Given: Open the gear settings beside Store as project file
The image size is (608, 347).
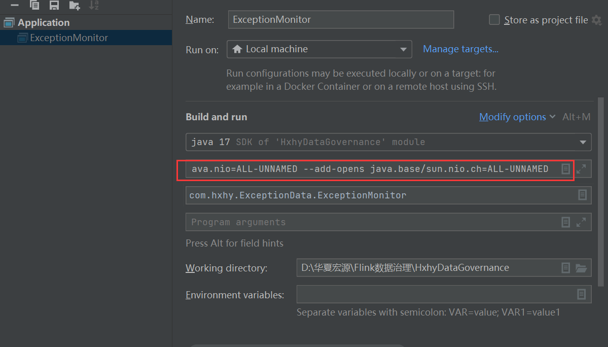Looking at the screenshot, I should [597, 20].
